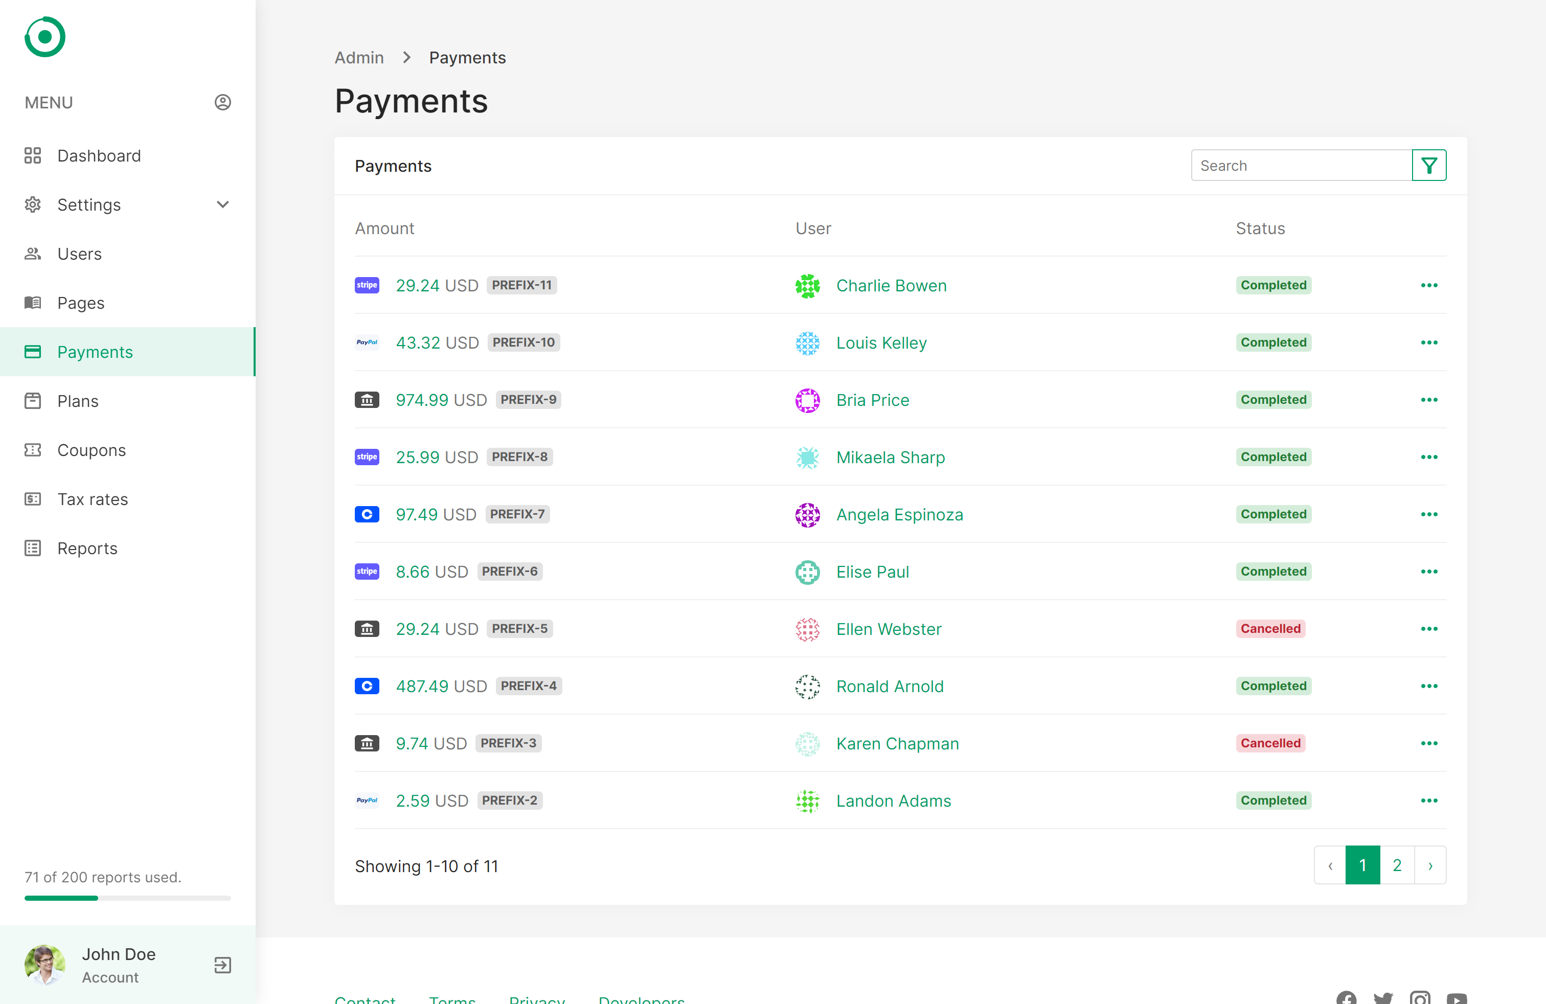Click the green circle logo in the sidebar
The image size is (1546, 1004).
click(45, 37)
